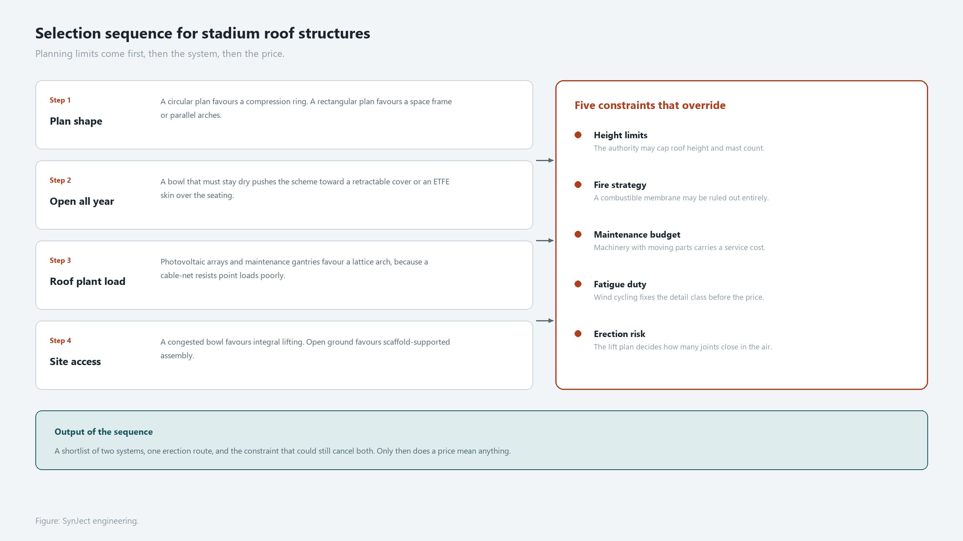The width and height of the screenshot is (963, 541).
Task: Select the 'Roof plant load' heading
Action: pyautogui.click(x=87, y=281)
